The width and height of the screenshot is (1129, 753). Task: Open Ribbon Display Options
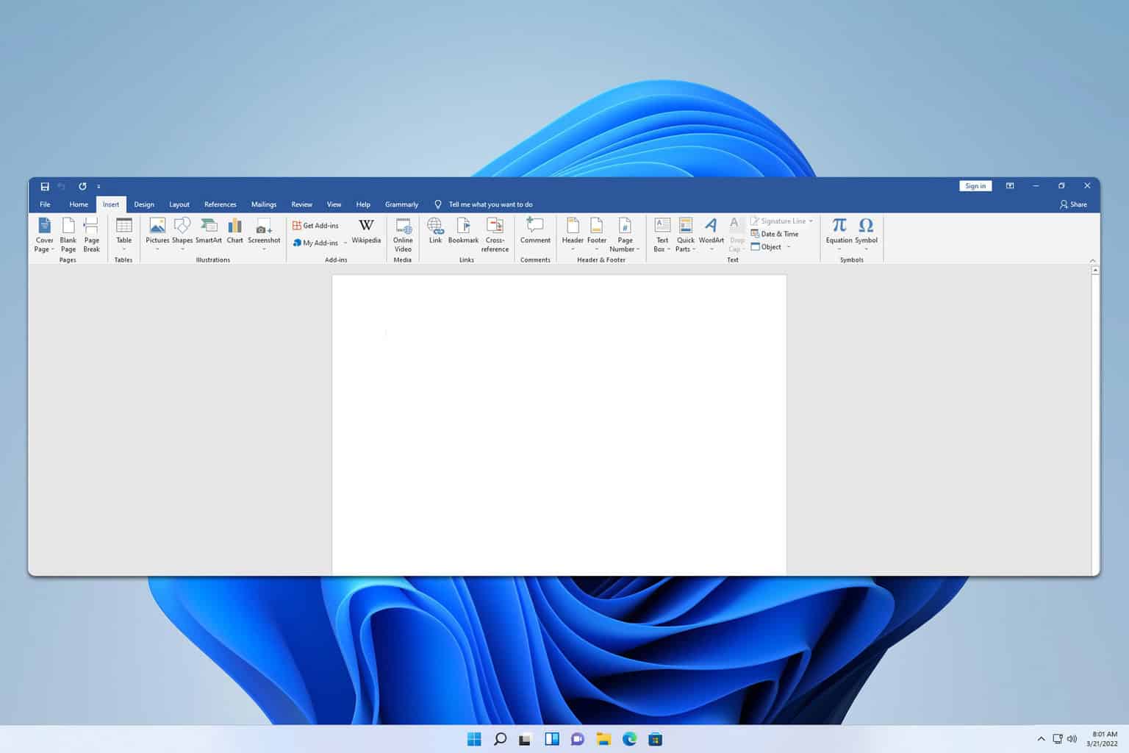1010,186
